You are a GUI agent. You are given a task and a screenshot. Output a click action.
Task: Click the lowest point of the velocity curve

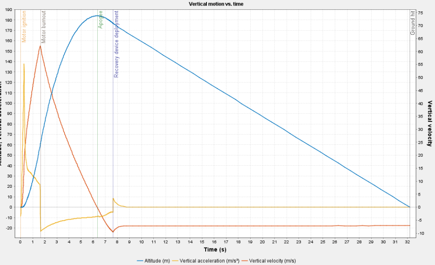(x=113, y=232)
